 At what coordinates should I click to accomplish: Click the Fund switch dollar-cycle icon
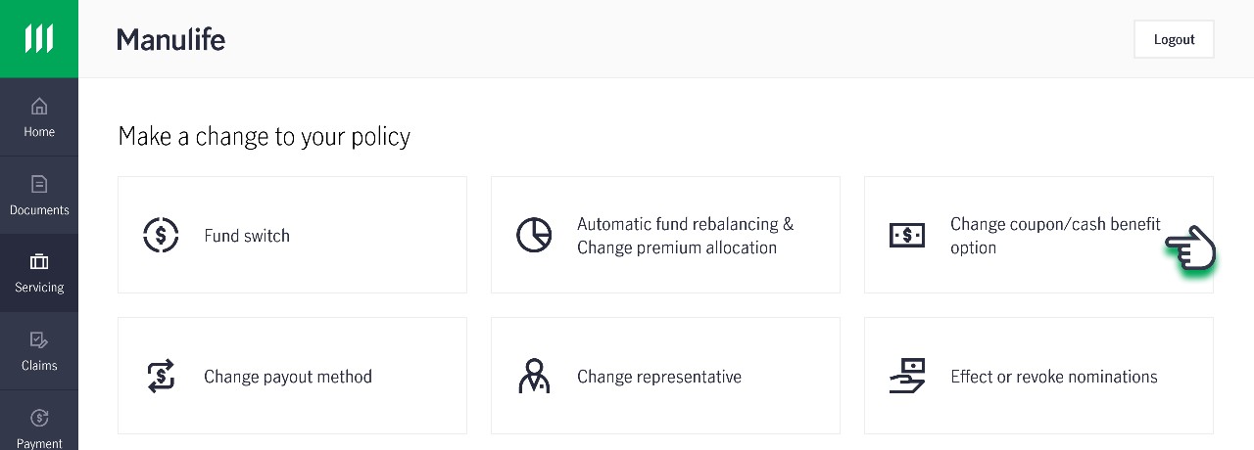click(x=161, y=235)
